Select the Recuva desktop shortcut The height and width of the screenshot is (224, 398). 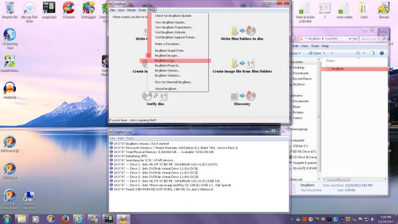click(x=384, y=11)
